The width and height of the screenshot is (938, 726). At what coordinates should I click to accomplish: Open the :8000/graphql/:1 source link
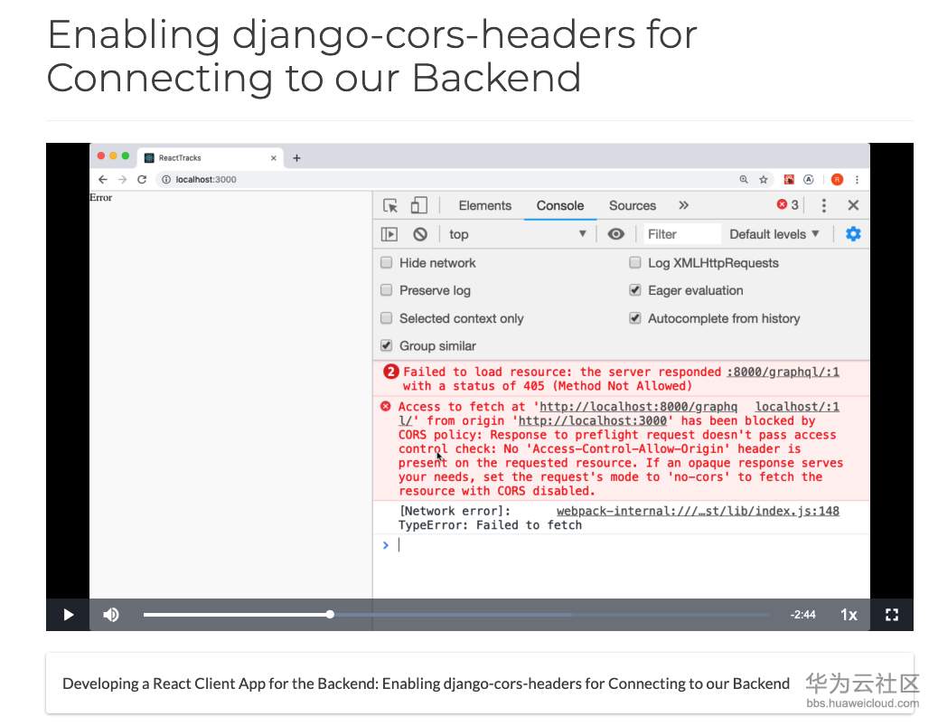coord(783,372)
